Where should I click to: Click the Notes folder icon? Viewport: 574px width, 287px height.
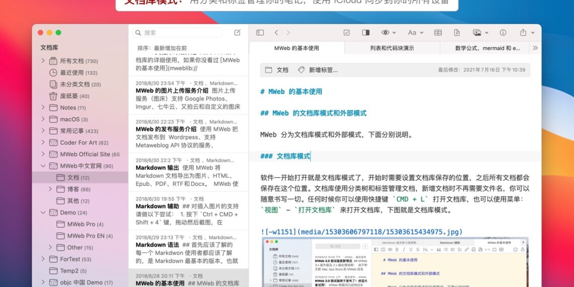pyautogui.click(x=53, y=108)
